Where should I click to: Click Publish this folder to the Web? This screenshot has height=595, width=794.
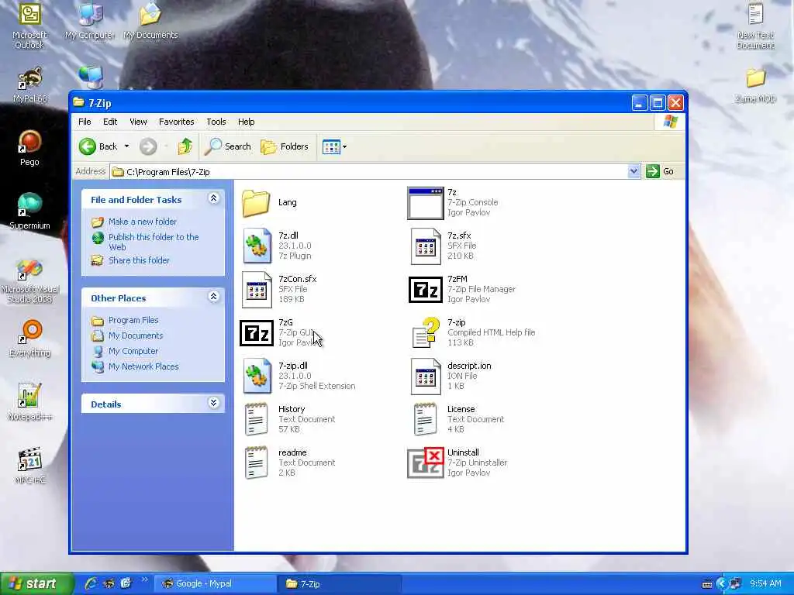tap(154, 242)
